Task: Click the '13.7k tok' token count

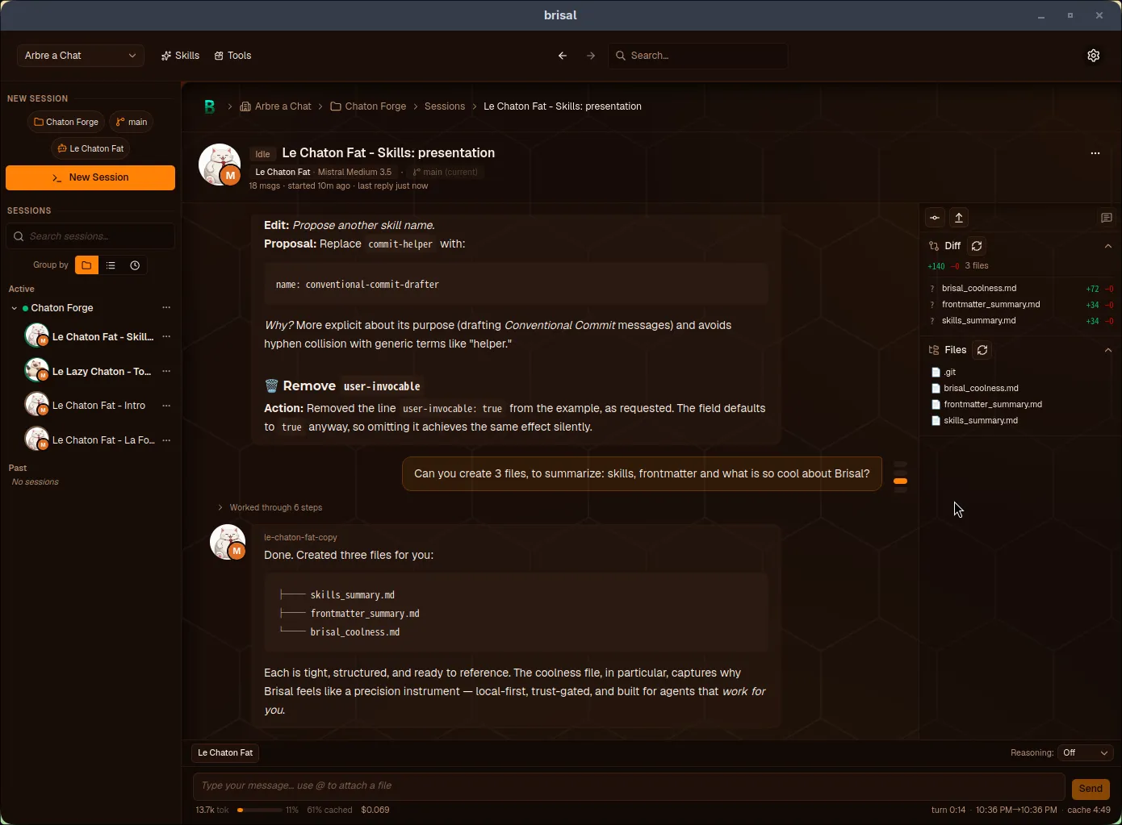Action: coord(212,810)
